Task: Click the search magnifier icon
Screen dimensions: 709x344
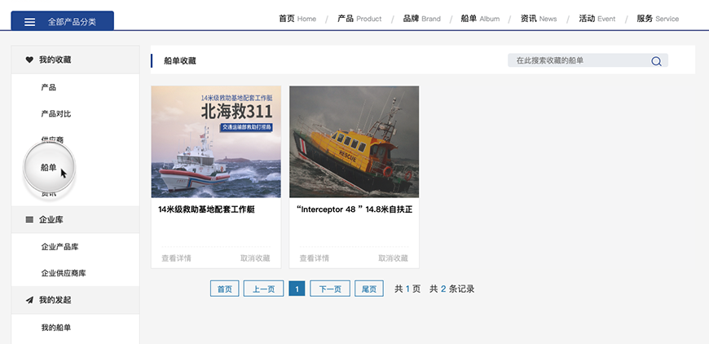Action: point(656,61)
